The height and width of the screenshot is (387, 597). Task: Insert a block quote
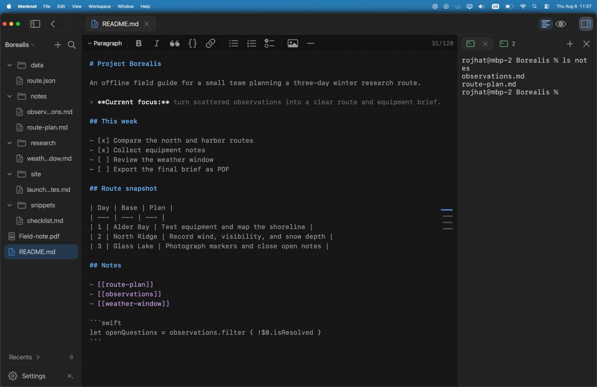click(175, 43)
